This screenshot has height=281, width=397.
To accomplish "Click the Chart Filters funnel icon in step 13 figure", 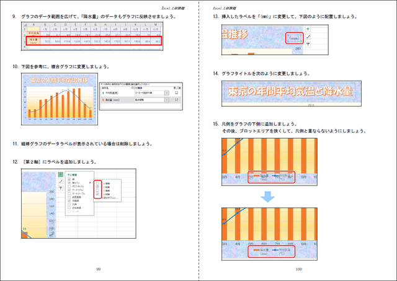I will (x=308, y=45).
